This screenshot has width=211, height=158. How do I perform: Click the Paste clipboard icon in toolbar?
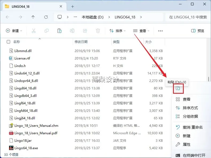[x=59, y=31]
